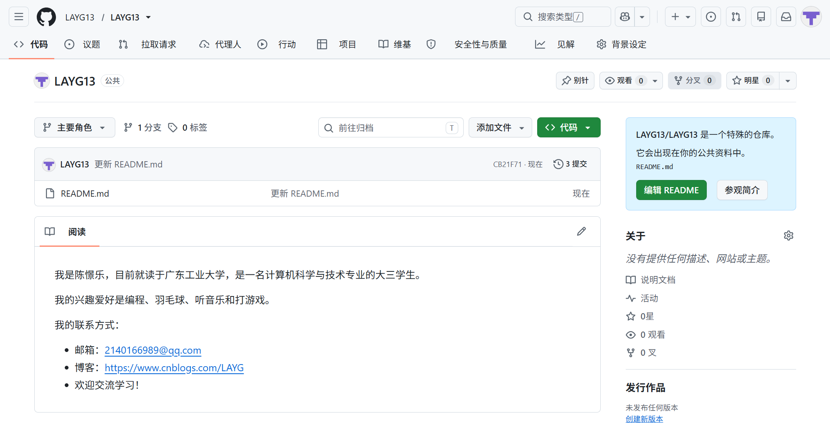Edit README with the pencil icon

(x=581, y=231)
